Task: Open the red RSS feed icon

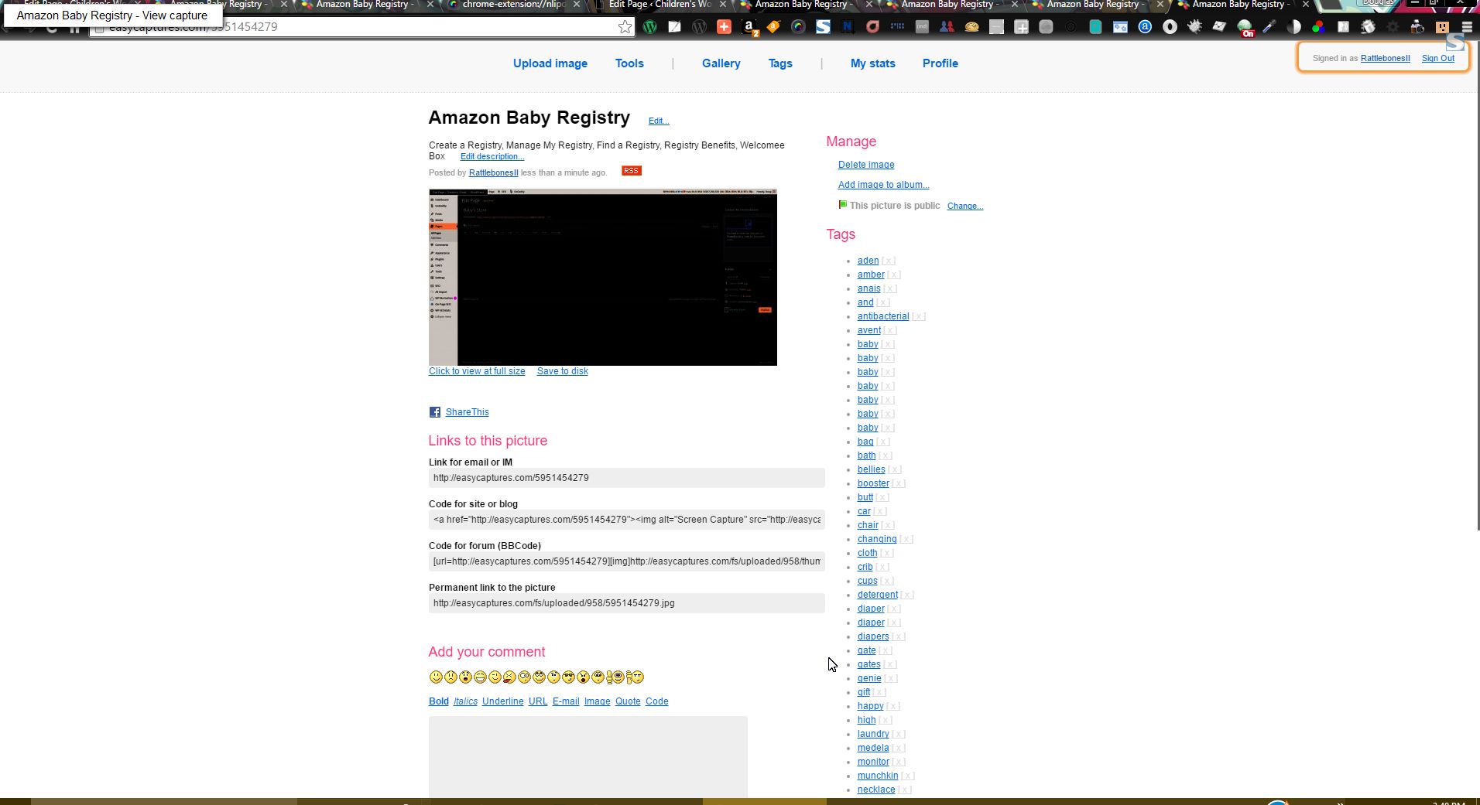Action: pos(632,171)
